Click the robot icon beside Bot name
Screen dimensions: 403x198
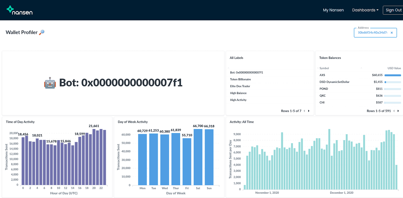click(50, 83)
